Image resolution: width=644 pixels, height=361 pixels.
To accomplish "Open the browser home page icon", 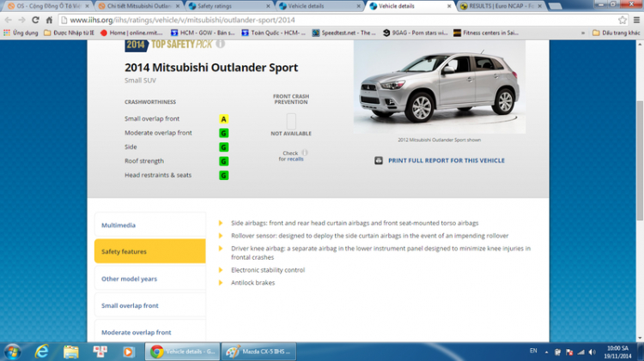I will [49, 20].
